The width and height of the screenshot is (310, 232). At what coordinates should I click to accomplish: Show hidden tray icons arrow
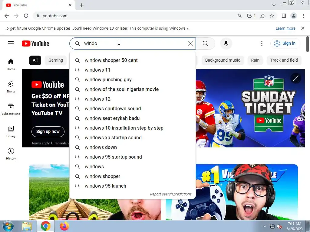pyautogui.click(x=265, y=226)
